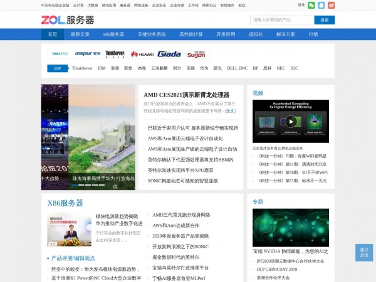Click 产品评测/编辑观点 subsection heading
Viewport: 376px width, 282px height.
coord(73,258)
